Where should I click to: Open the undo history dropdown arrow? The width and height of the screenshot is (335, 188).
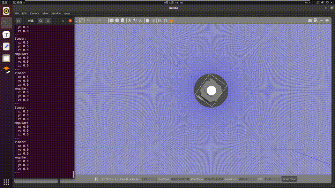pyautogui.click(x=94, y=21)
